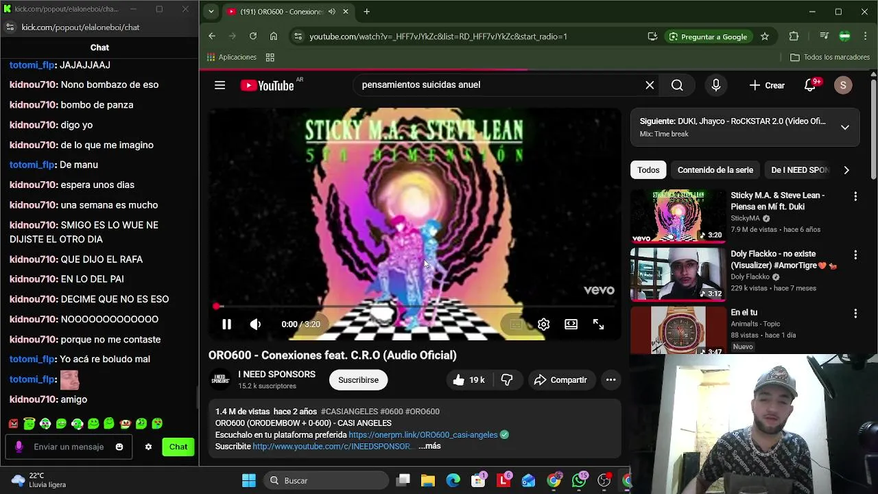The image size is (878, 494).
Task: Clear the YouTube search box text
Action: pos(650,85)
